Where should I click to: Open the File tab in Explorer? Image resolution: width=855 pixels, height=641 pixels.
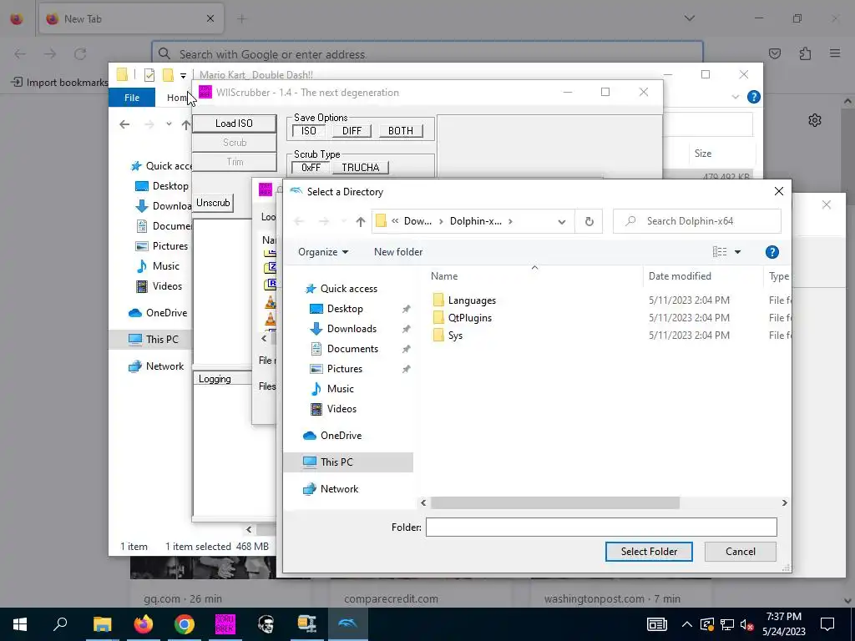pyautogui.click(x=132, y=98)
